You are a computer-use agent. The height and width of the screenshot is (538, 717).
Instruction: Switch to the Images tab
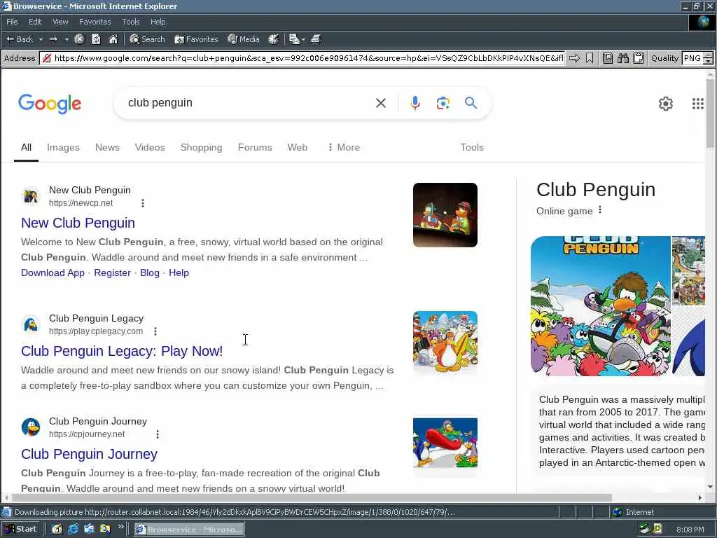tap(63, 147)
